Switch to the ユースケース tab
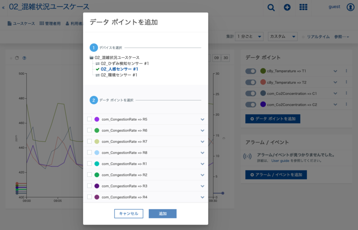Image resolution: width=358 pixels, height=230 pixels. click(21, 24)
